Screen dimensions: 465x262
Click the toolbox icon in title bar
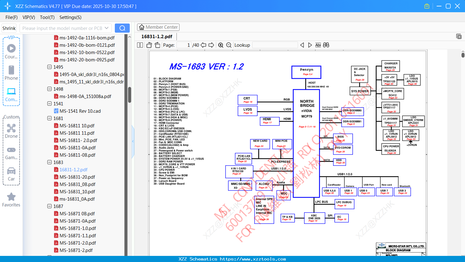point(427,6)
